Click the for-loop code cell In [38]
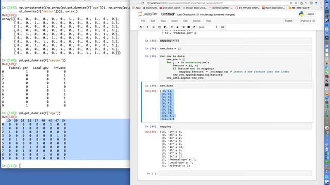 tap(235, 67)
